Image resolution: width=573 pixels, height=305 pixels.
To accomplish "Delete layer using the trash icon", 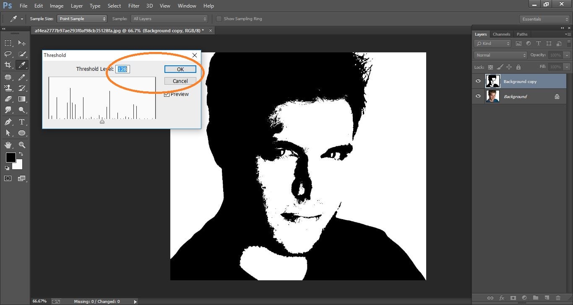I will click(558, 298).
